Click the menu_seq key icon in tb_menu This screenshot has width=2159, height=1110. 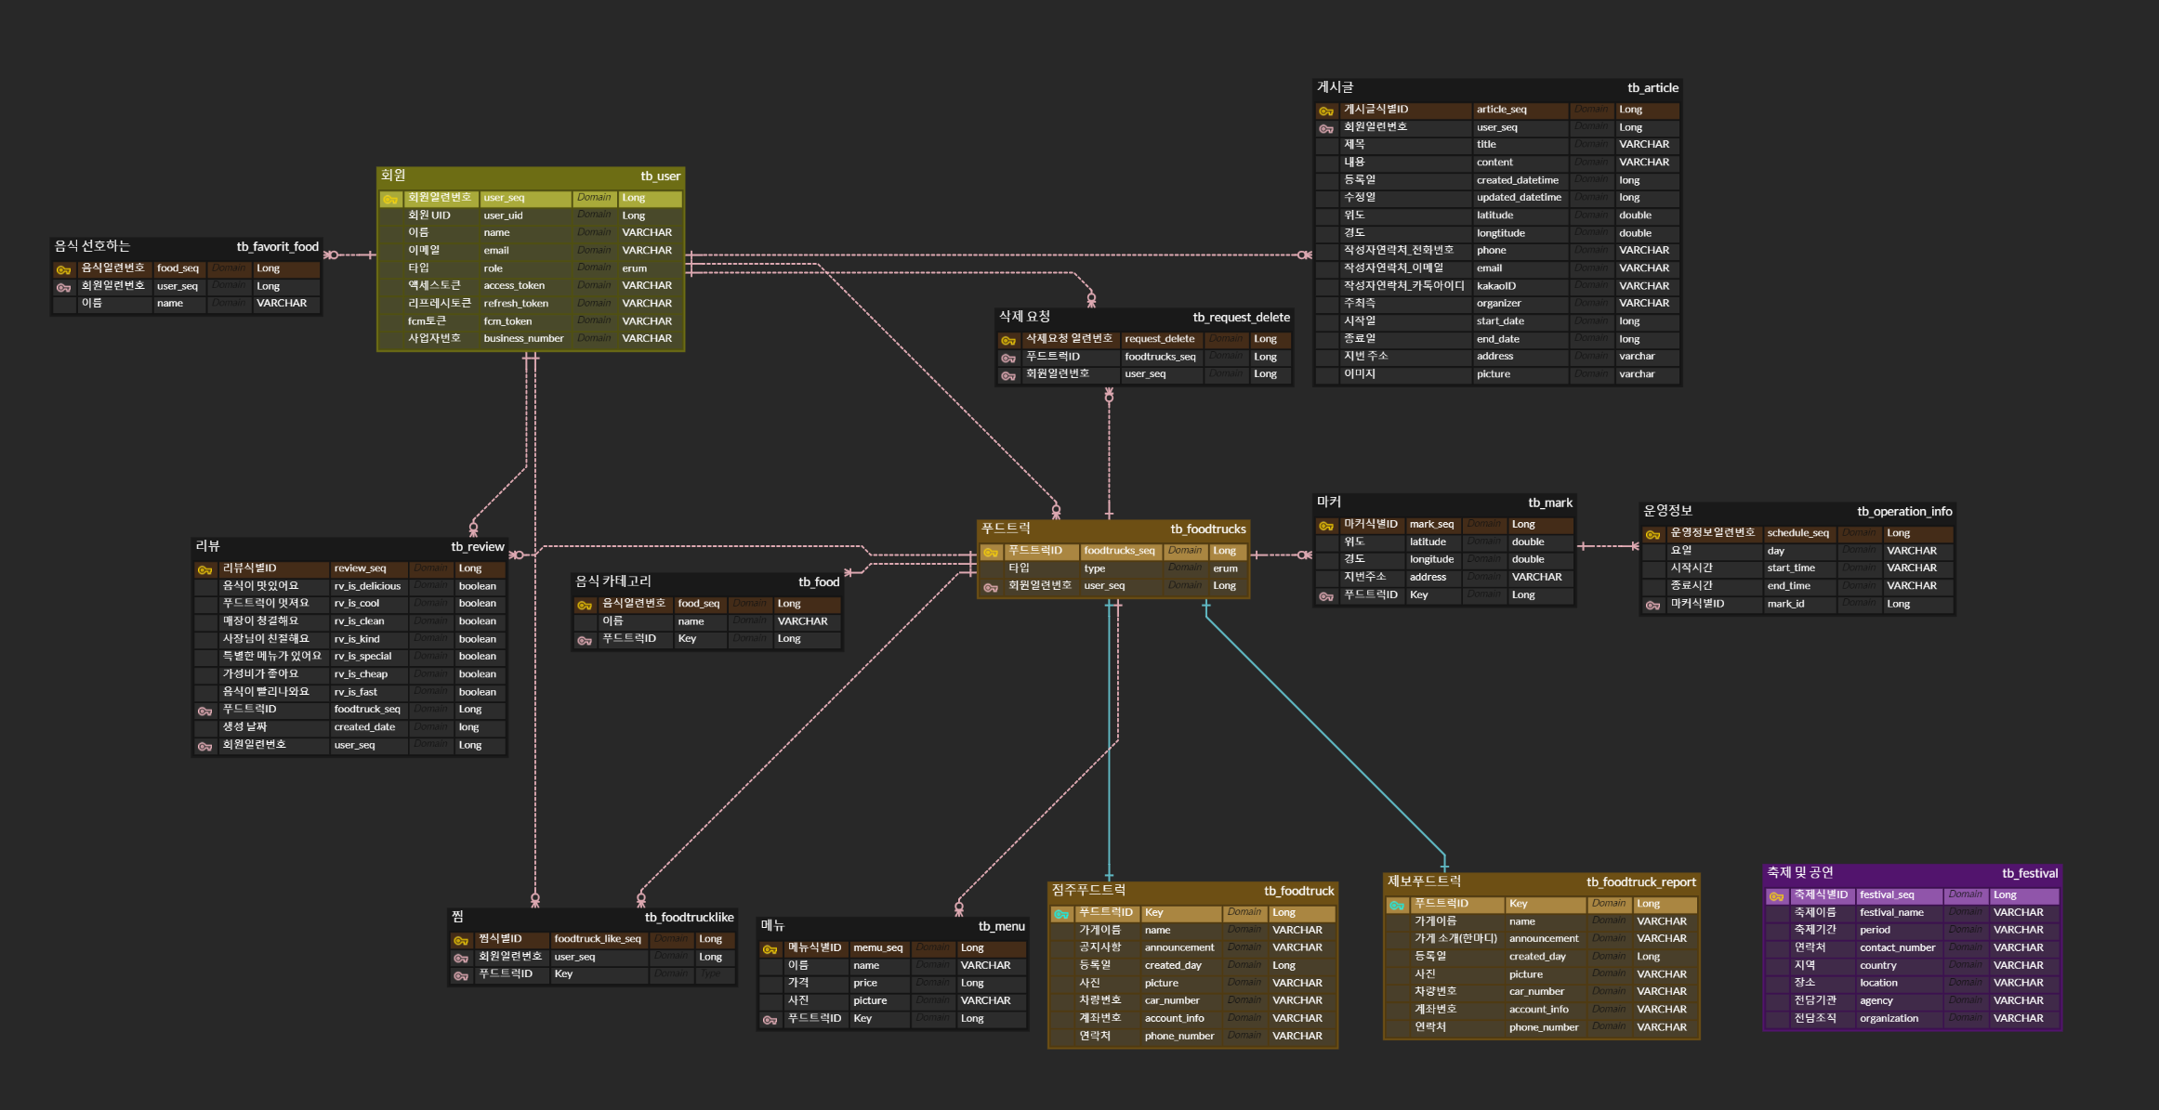770,948
